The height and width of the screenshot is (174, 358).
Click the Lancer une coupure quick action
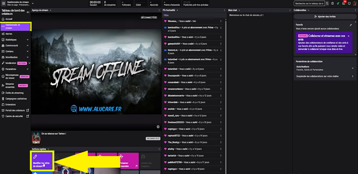click(x=150, y=161)
